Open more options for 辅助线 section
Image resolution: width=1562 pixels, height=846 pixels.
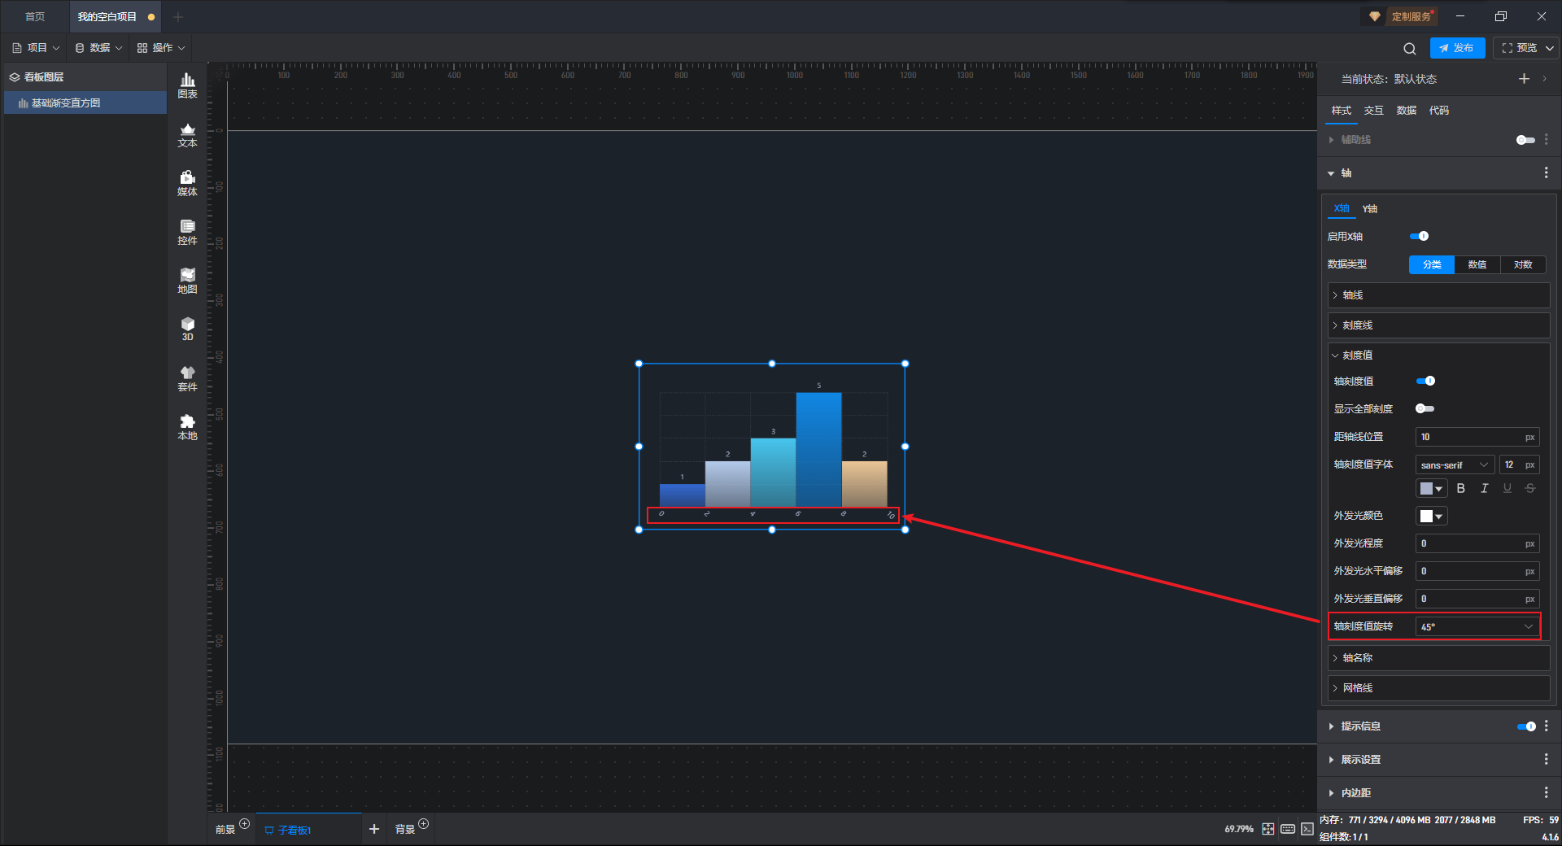coord(1546,140)
